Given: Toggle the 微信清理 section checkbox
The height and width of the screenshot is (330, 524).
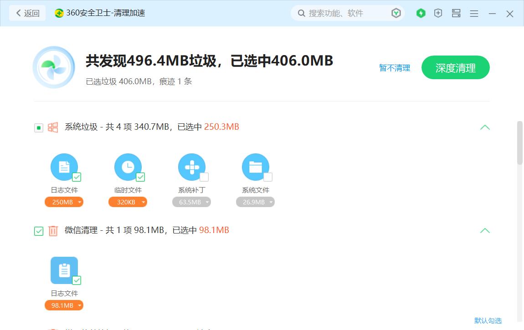Looking at the screenshot, I should pos(38,231).
